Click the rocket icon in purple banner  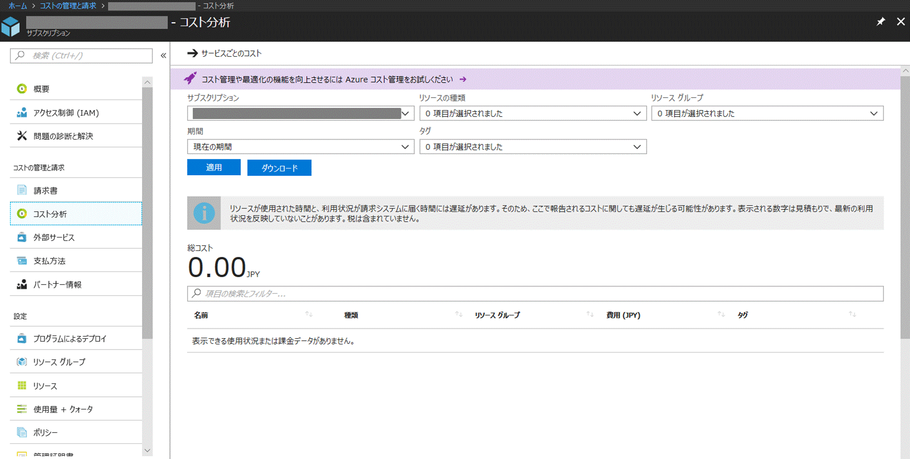pos(190,78)
